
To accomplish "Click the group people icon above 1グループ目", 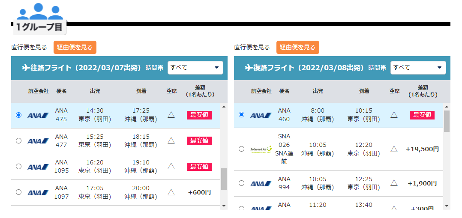I will (x=40, y=12).
